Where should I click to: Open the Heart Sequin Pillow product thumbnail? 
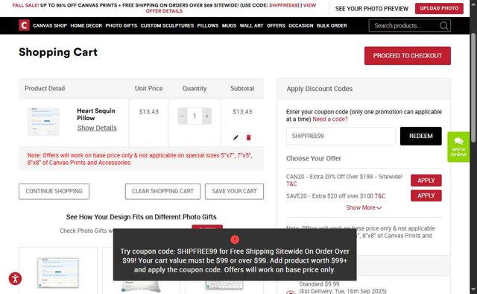(43, 122)
